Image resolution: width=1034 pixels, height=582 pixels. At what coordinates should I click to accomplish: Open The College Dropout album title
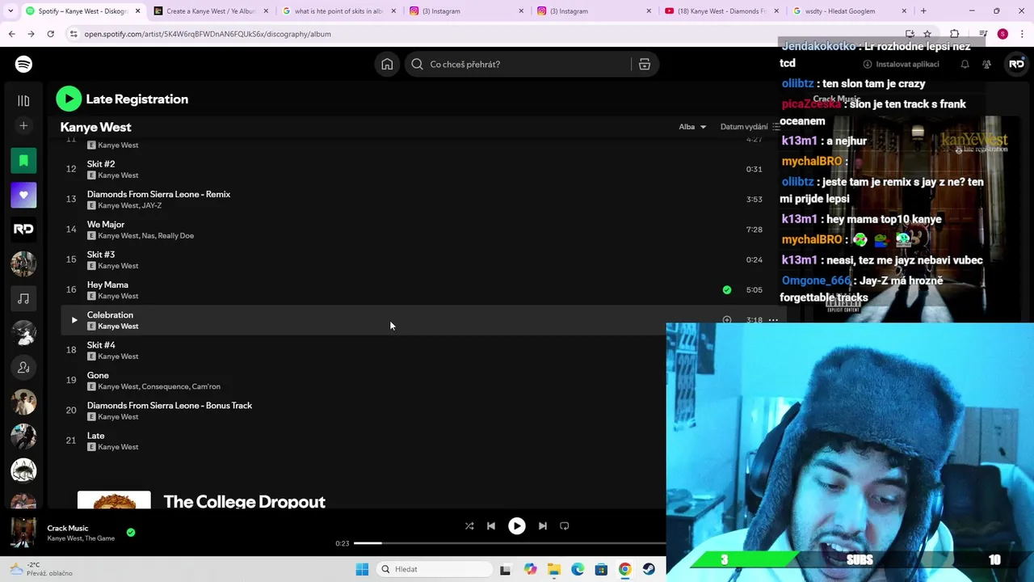click(244, 501)
